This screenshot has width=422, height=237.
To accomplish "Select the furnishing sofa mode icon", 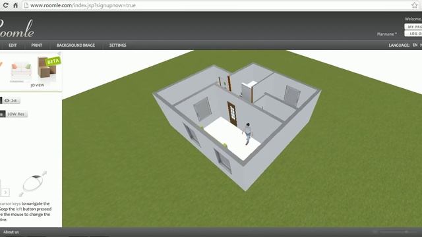I will pyautogui.click(x=21, y=72).
